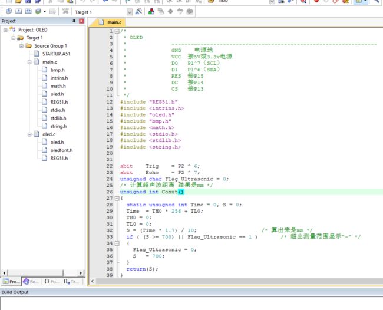
Task: Select REG51.h under main.c
Action: point(59,102)
